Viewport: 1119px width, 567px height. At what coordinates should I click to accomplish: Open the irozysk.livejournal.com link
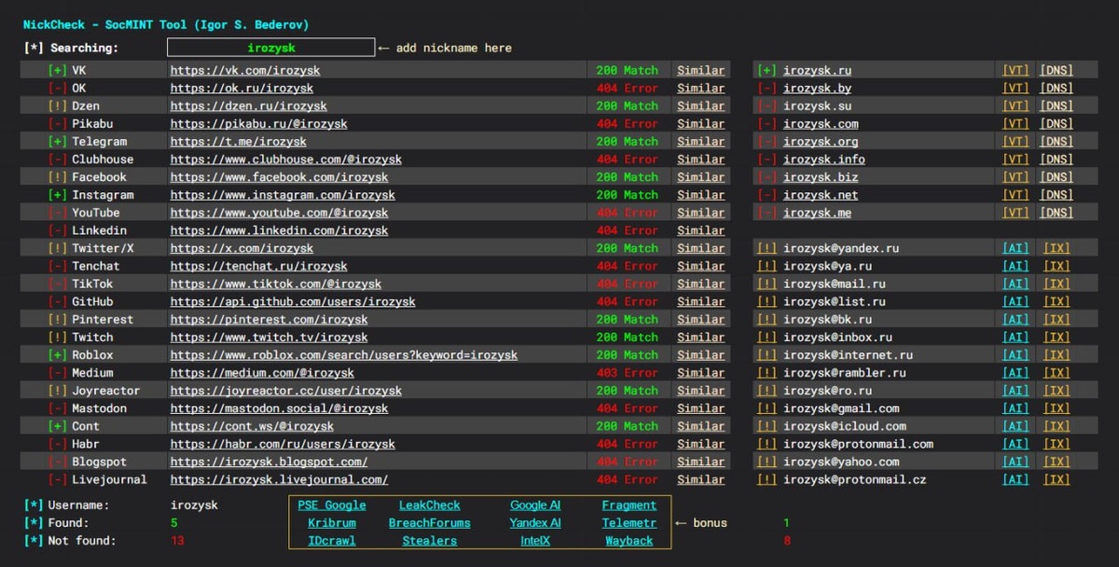tap(279, 479)
